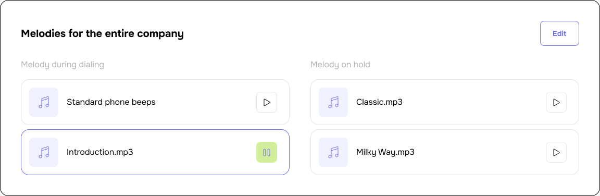The image size is (600, 196).
Task: Choose the highlighted Introduction.mp3 card background
Action: click(155, 152)
